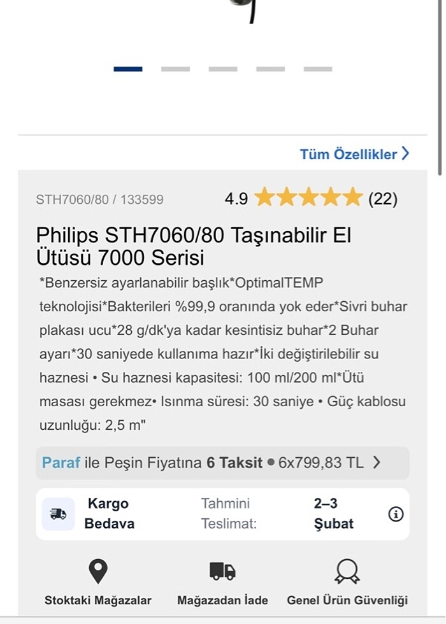Expand the Tüm Özellikler arrow chevron

[405, 153]
